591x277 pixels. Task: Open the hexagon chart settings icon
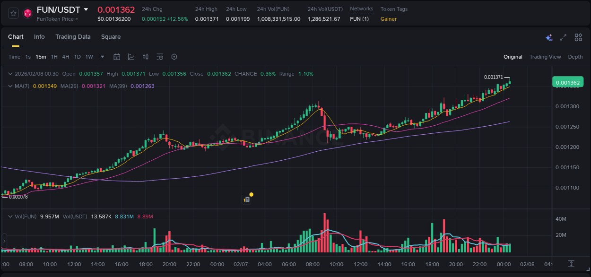click(174, 57)
